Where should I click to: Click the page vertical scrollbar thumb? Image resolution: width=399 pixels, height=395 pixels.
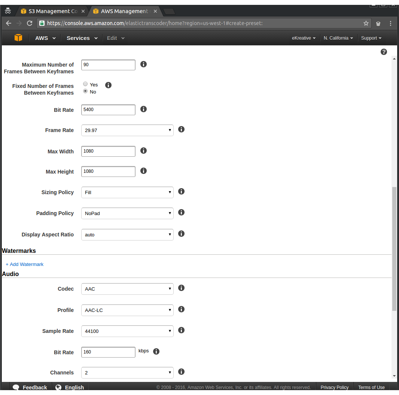tap(394, 249)
